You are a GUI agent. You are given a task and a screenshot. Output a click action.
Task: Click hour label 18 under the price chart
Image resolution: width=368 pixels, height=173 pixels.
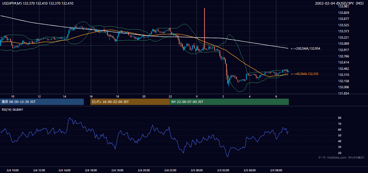point(117,96)
